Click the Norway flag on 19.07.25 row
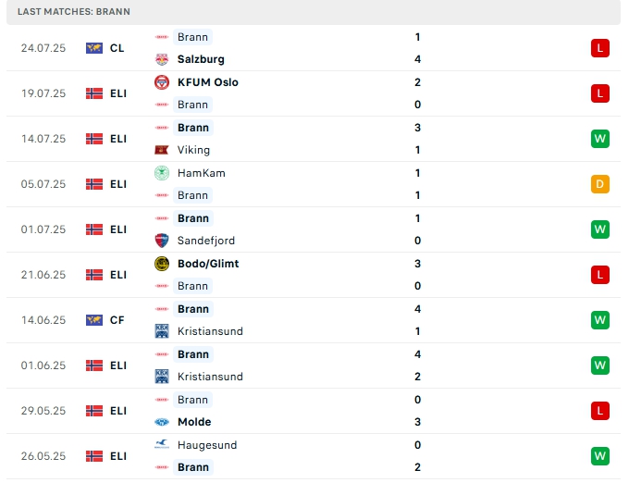Viewport: 629px width, 483px height. (x=94, y=93)
